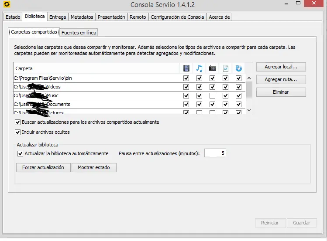Open Configuración de Consola tab
This screenshot has height=241, width=327.
coord(178,17)
